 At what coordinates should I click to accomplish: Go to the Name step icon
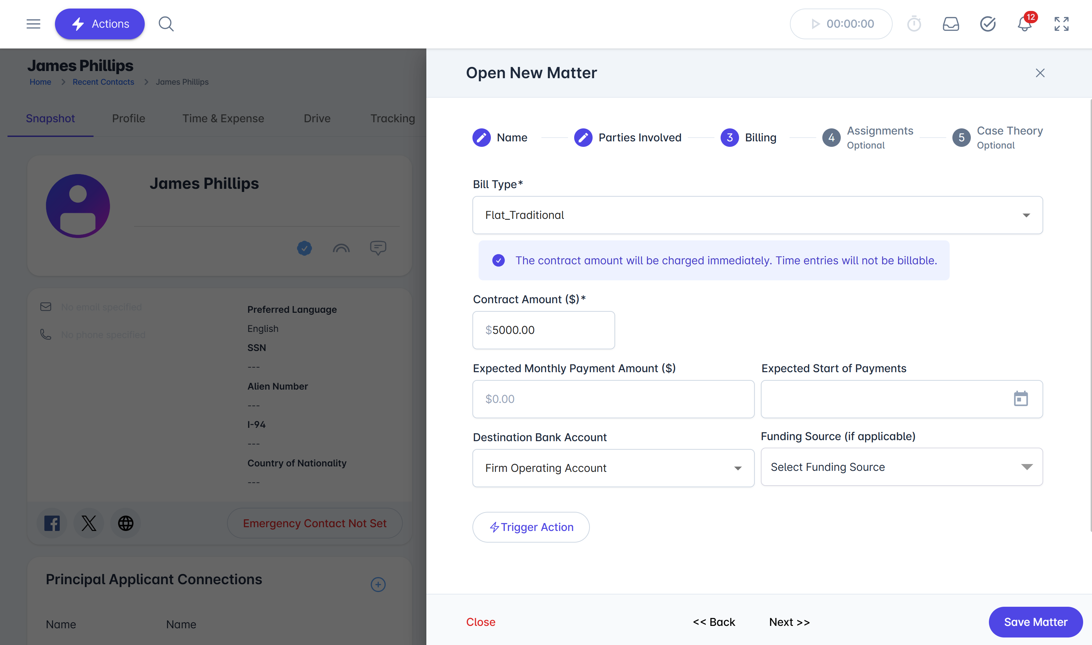481,138
